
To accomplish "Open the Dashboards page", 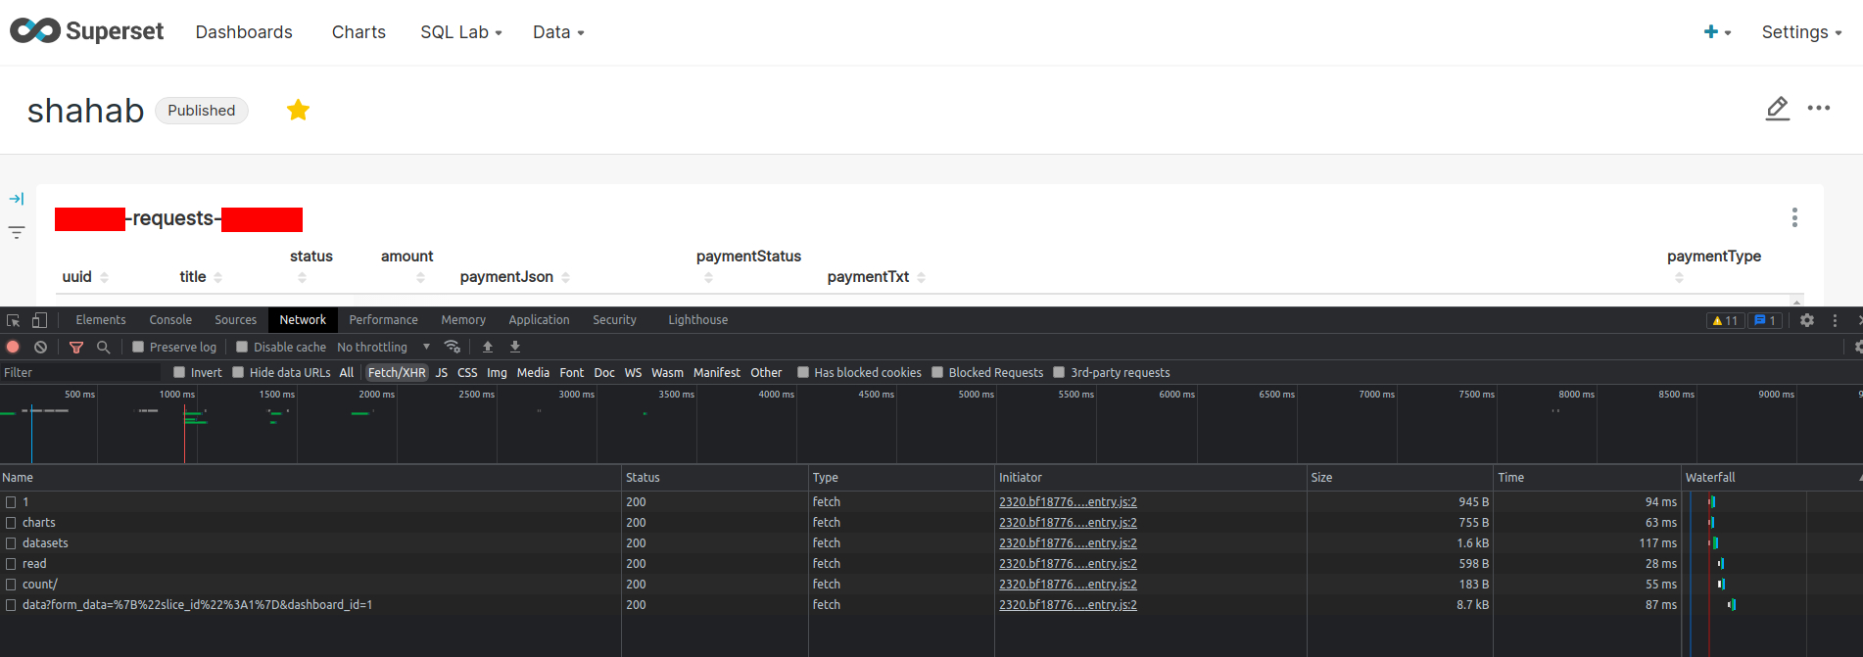I will [x=244, y=32].
